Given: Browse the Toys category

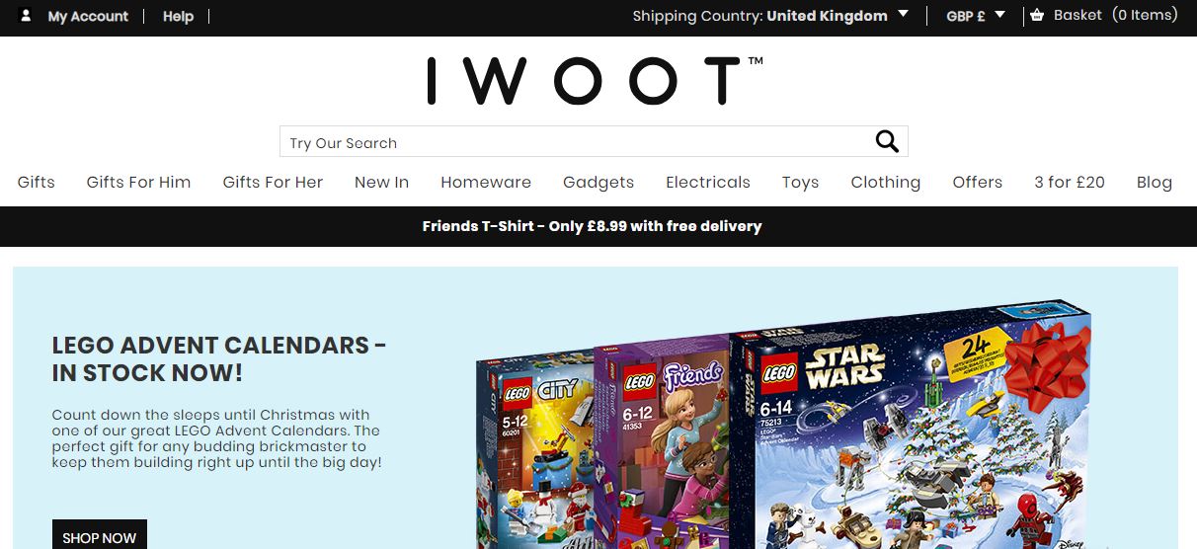Looking at the screenshot, I should point(800,182).
